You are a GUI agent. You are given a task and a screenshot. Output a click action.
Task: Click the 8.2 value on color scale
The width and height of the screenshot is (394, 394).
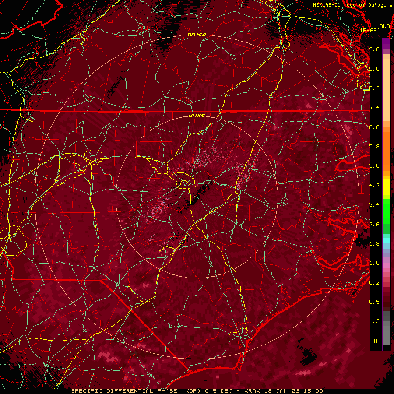coord(374,88)
